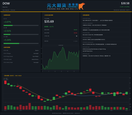Image resolution: width=132 pixels, height=115 pixels.
Task: Click the +1.24 (+4.23%) change value
Action: (x=124, y=7)
